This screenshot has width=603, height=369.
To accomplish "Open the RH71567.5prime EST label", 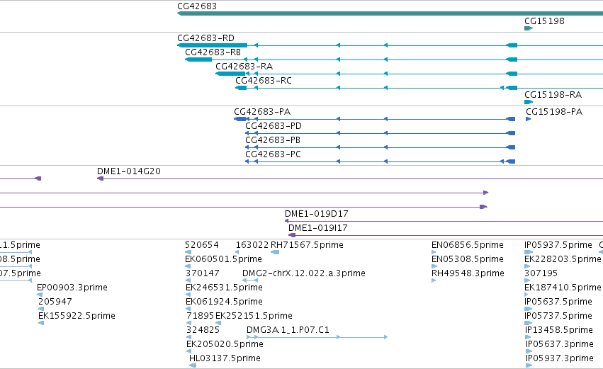I will 307,245.
